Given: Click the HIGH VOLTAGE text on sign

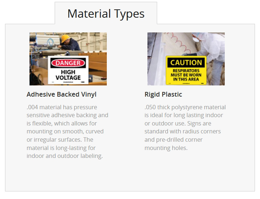Looking at the screenshot, I should (68, 75).
